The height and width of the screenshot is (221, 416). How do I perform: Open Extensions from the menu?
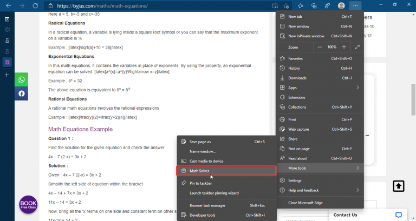[x=320, y=97]
